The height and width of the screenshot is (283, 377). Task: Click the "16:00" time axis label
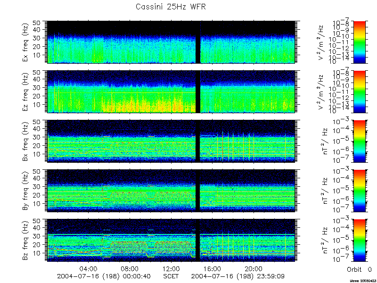pos(213,268)
